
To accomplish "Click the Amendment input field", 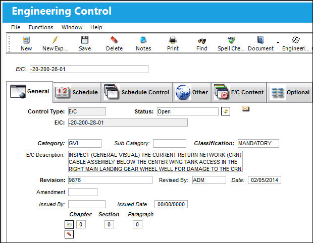I will point(83,192).
